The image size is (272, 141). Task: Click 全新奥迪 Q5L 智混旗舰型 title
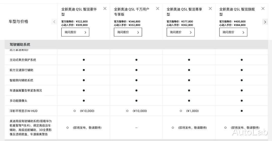(x=237, y=12)
